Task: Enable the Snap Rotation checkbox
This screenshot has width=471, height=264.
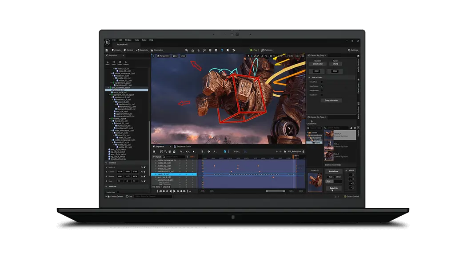Action: click(322, 91)
